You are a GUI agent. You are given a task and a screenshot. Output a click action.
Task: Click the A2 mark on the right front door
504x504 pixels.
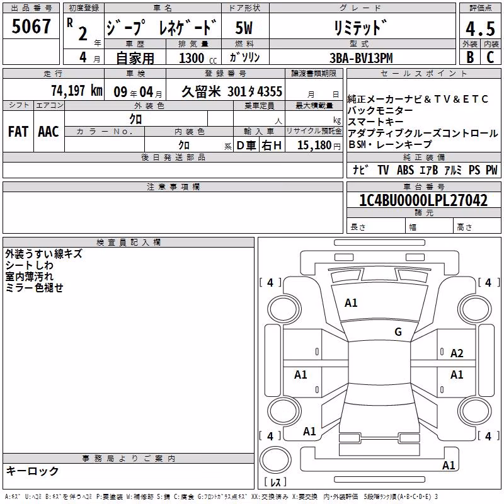pyautogui.click(x=456, y=353)
